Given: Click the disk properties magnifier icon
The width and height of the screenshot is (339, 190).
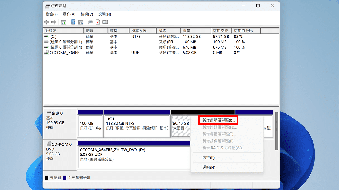Looking at the screenshot, I should coord(90,22).
